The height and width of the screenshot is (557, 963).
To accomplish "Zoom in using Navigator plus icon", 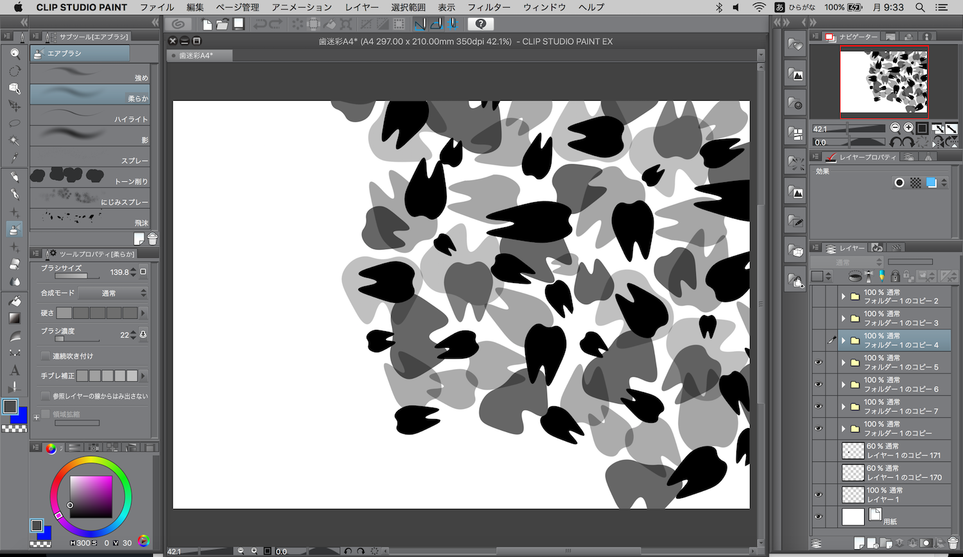I will pos(908,128).
